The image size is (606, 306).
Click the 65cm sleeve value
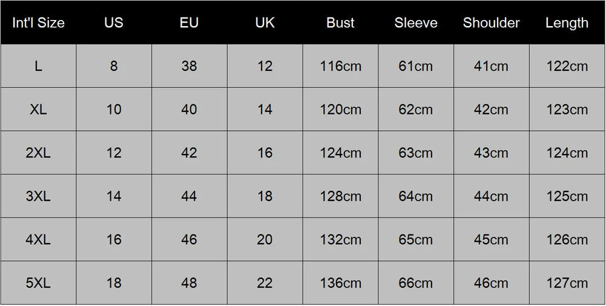tap(416, 240)
